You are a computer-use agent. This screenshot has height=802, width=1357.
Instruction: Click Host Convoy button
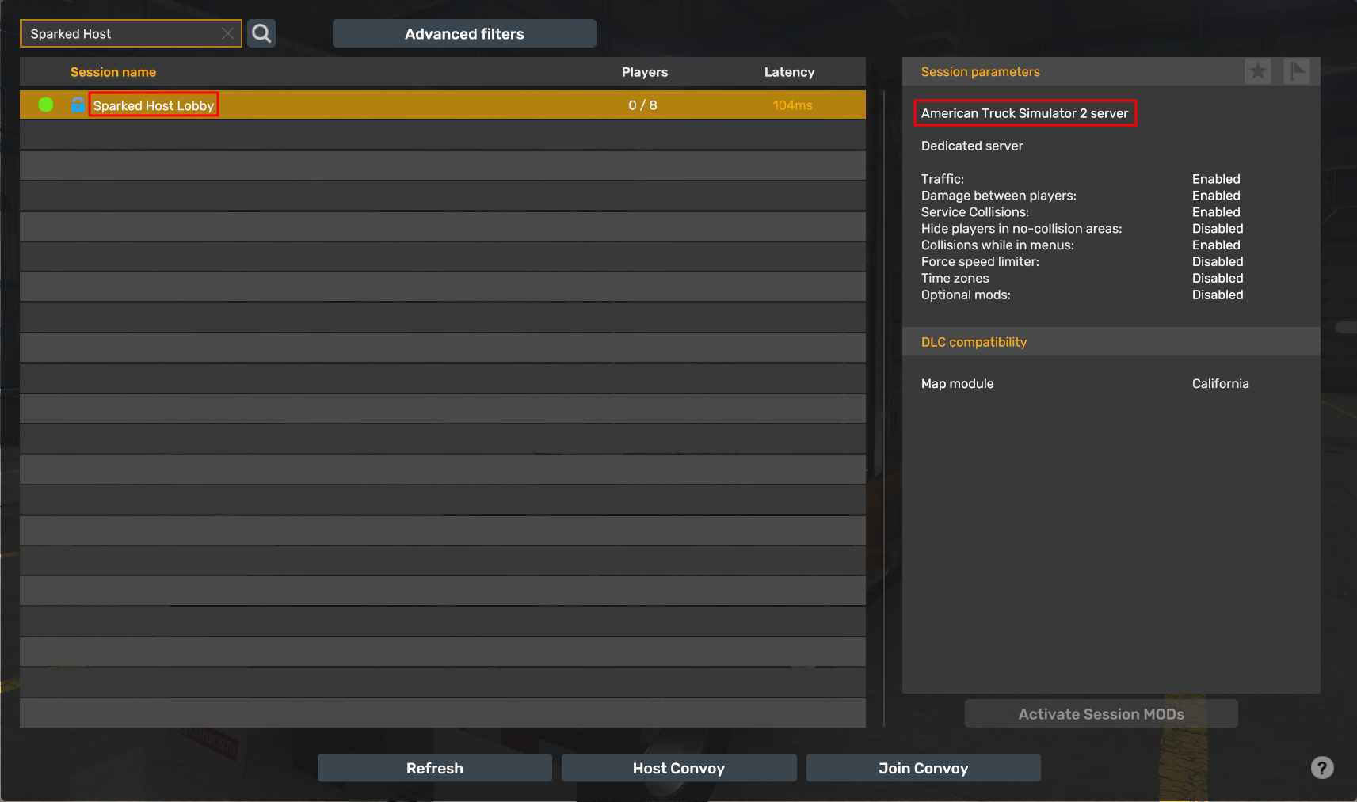[679, 768]
